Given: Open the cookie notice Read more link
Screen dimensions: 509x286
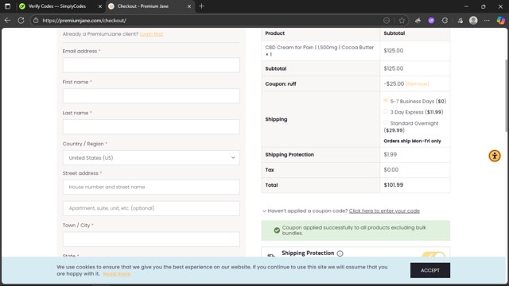Looking at the screenshot, I should [117, 274].
